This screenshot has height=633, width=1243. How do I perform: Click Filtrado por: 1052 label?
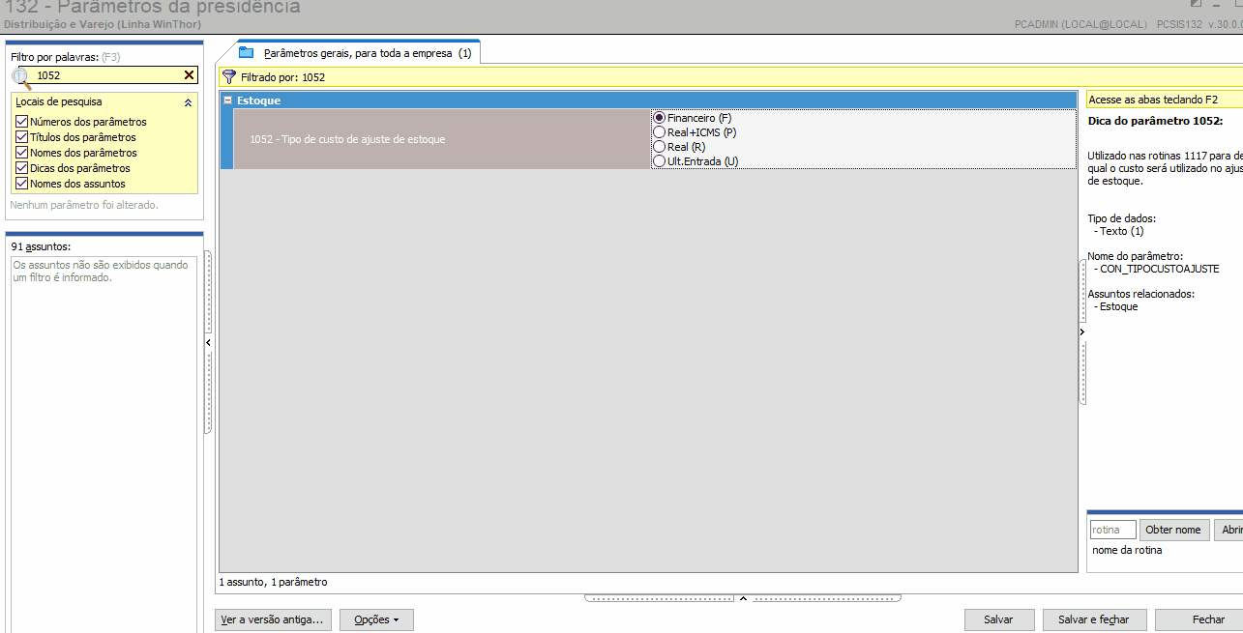click(283, 77)
